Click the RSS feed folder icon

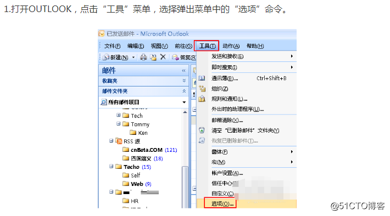(x=119, y=141)
